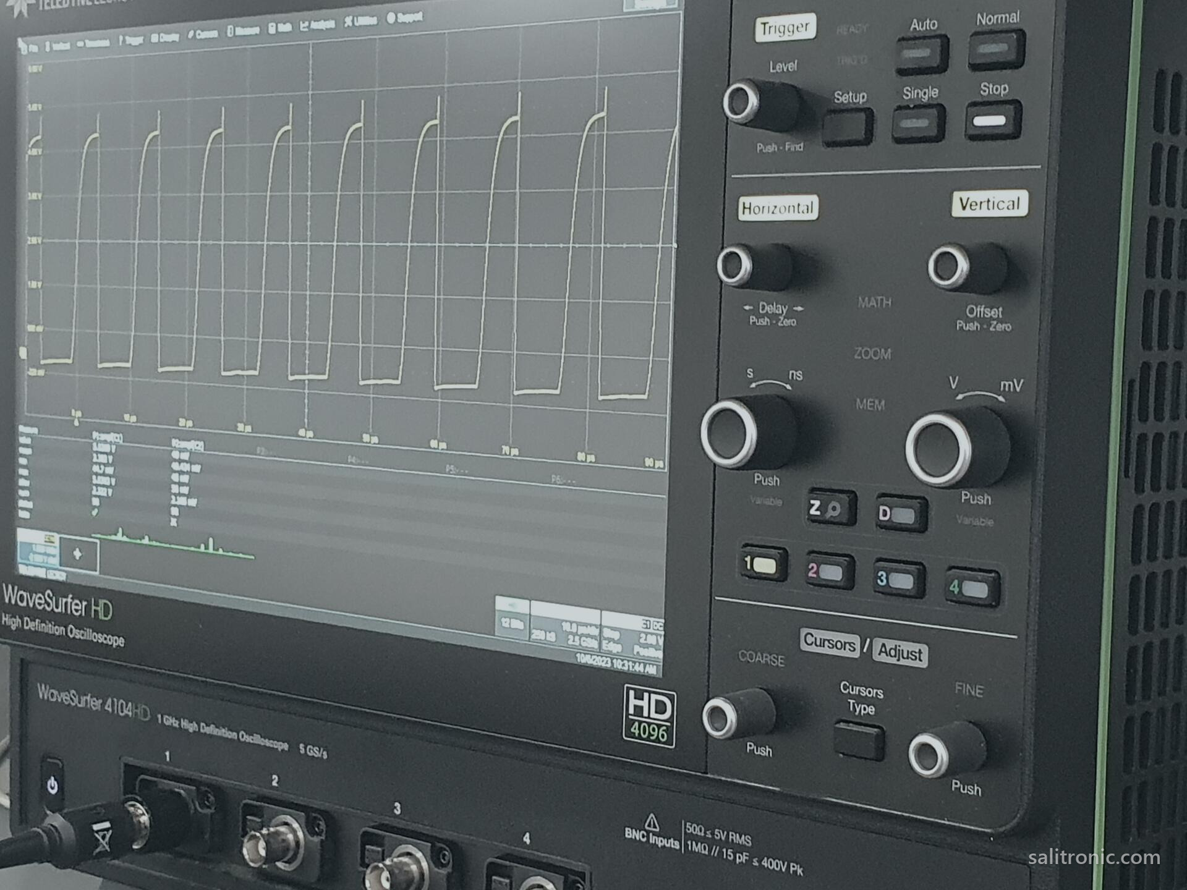1187x890 pixels.
Task: Tap the green histogram icon below measurements
Action: (173, 545)
